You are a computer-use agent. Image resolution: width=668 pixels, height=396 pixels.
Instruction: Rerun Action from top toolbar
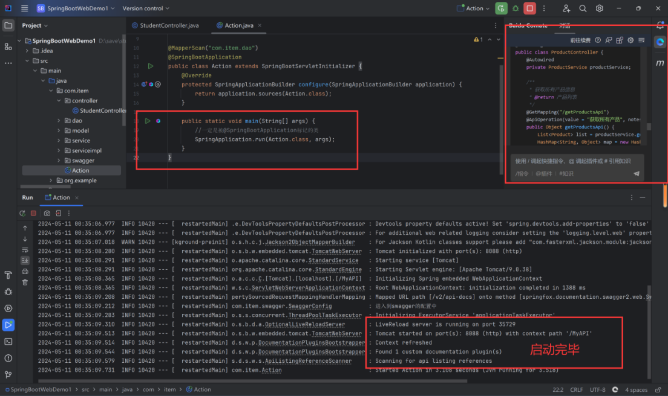pos(501,8)
